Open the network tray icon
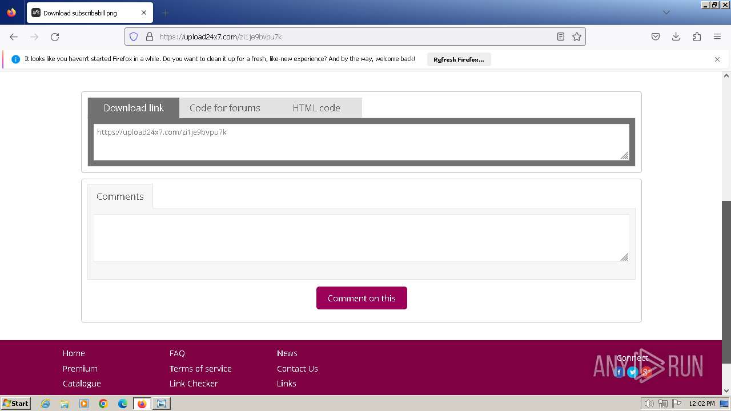This screenshot has height=411, width=731. 663,404
